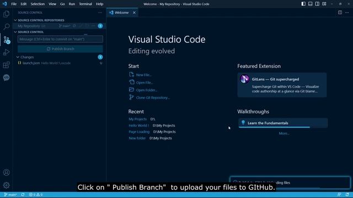Select launch.json in Changes list
This screenshot has height=198, width=353.
point(60,63)
